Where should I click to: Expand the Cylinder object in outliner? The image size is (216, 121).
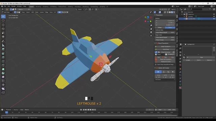pos(184,16)
